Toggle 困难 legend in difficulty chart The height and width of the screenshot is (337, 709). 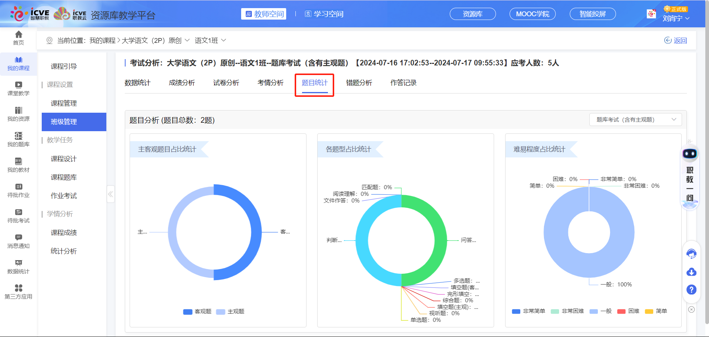pyautogui.click(x=628, y=311)
